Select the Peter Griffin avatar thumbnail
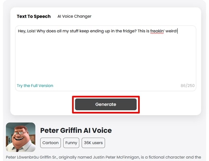Viewport: 209px width, 161px height. 21,137
